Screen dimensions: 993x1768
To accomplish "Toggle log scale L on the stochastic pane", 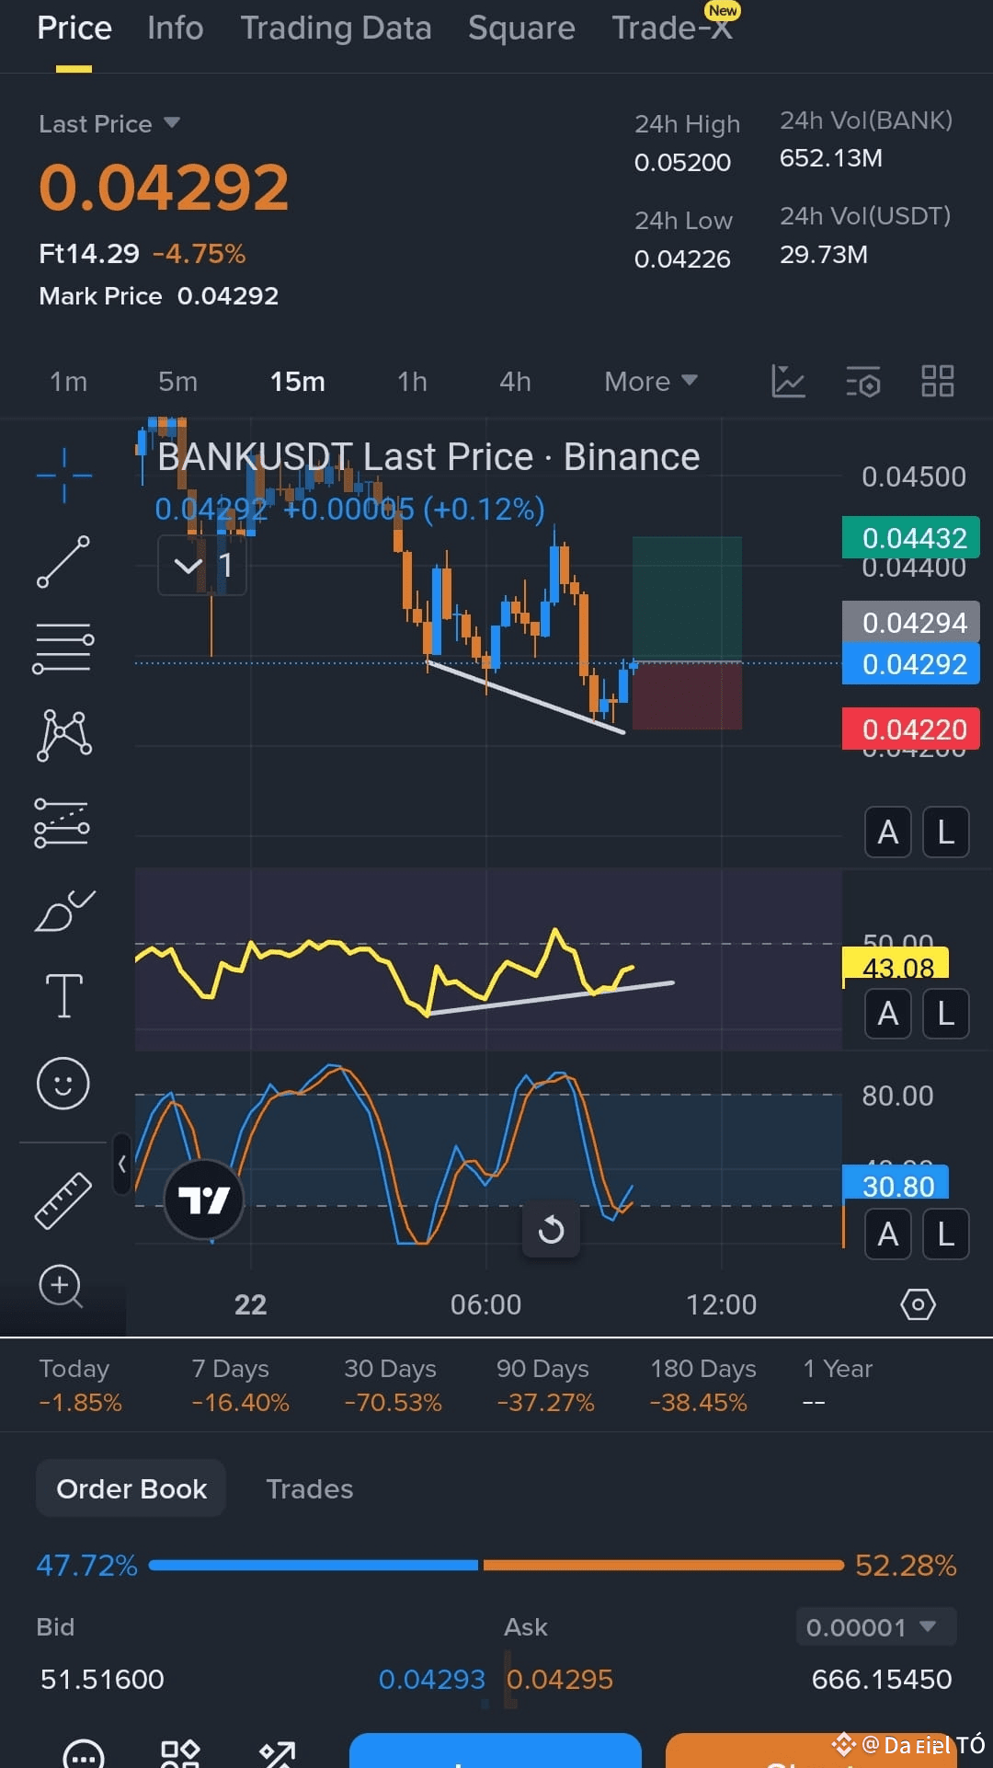I will (945, 1234).
